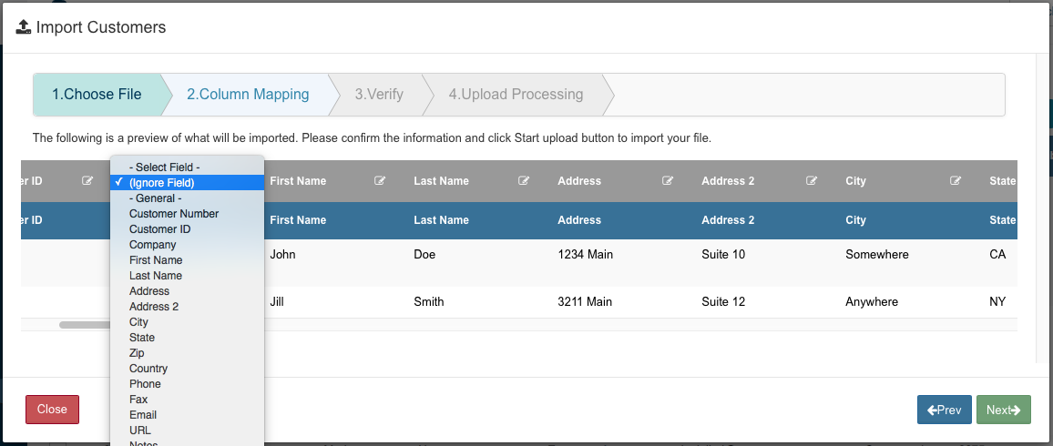Switch to the 3.Verify step

[x=379, y=95]
